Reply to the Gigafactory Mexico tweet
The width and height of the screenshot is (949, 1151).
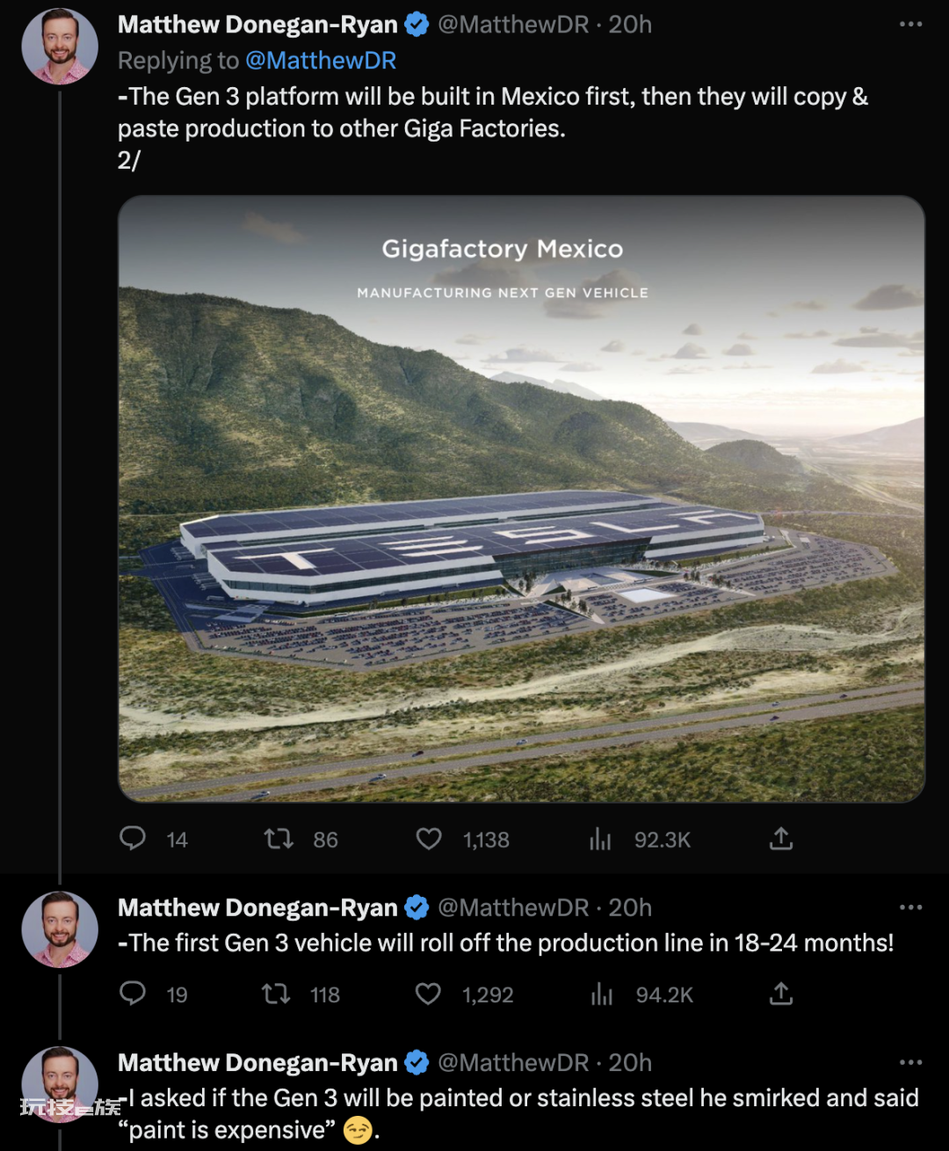133,839
